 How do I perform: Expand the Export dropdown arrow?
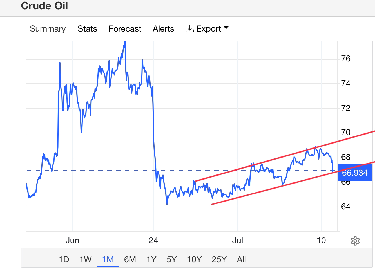tap(226, 28)
